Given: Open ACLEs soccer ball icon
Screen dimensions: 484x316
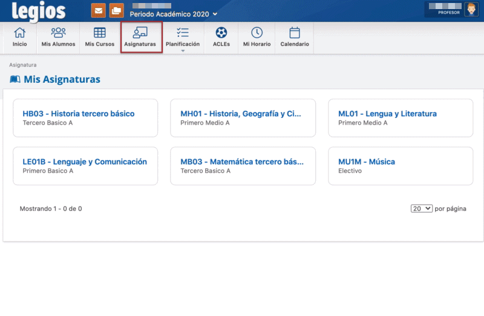Looking at the screenshot, I should 221,33.
